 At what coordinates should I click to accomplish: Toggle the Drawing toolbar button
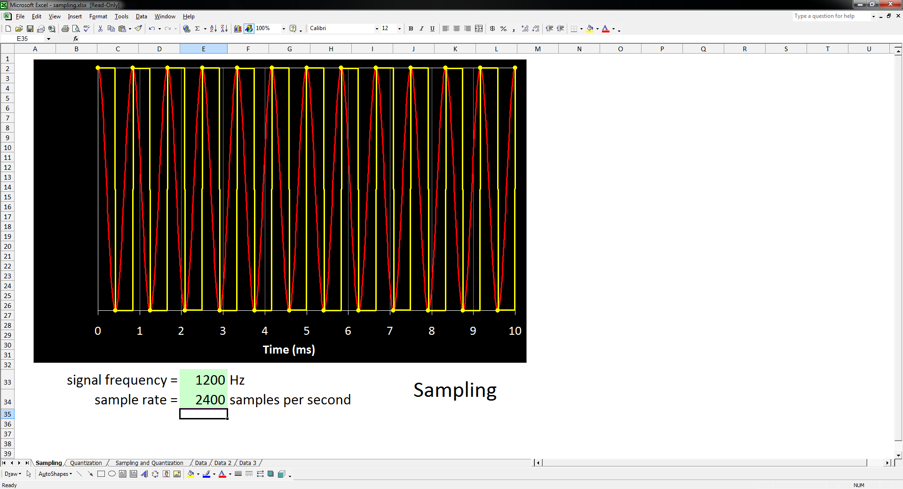coord(249,29)
